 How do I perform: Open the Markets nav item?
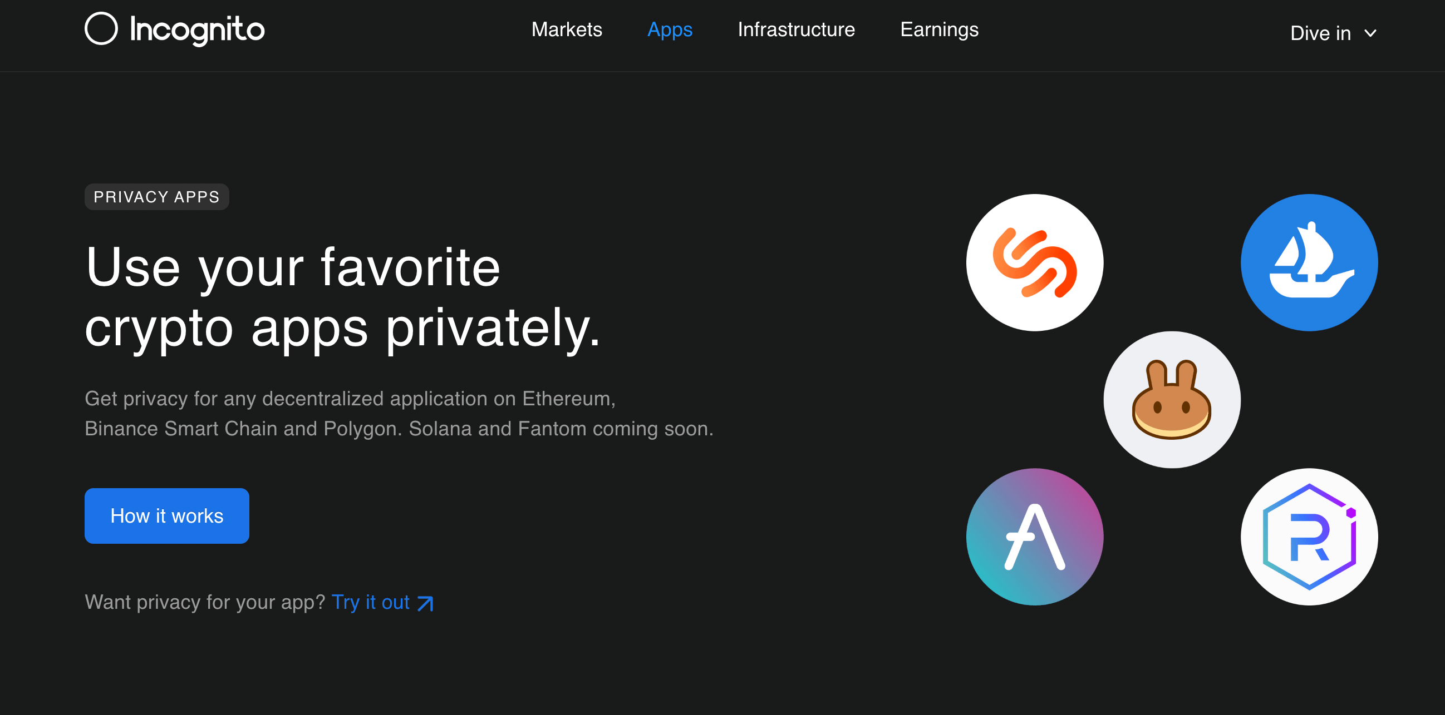(x=567, y=29)
